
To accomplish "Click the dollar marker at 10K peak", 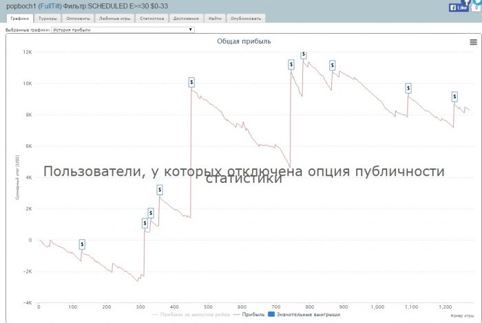I will (x=191, y=82).
